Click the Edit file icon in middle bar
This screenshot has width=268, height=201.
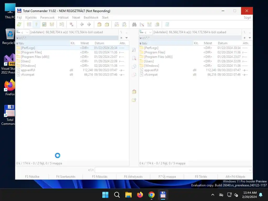(134, 58)
